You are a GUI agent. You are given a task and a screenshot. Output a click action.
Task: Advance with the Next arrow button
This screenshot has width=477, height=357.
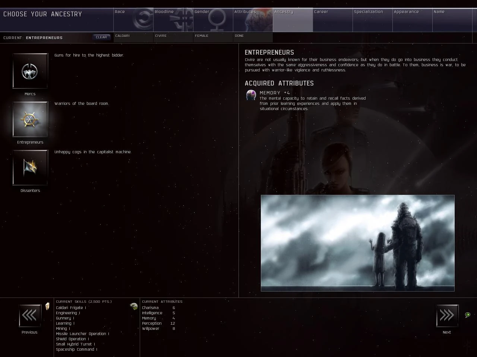pos(447,316)
